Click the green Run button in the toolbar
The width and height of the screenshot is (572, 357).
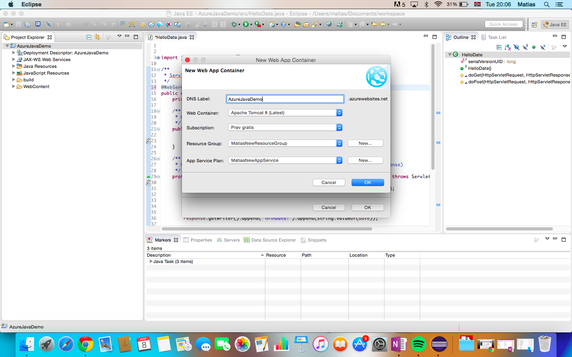(246, 24)
